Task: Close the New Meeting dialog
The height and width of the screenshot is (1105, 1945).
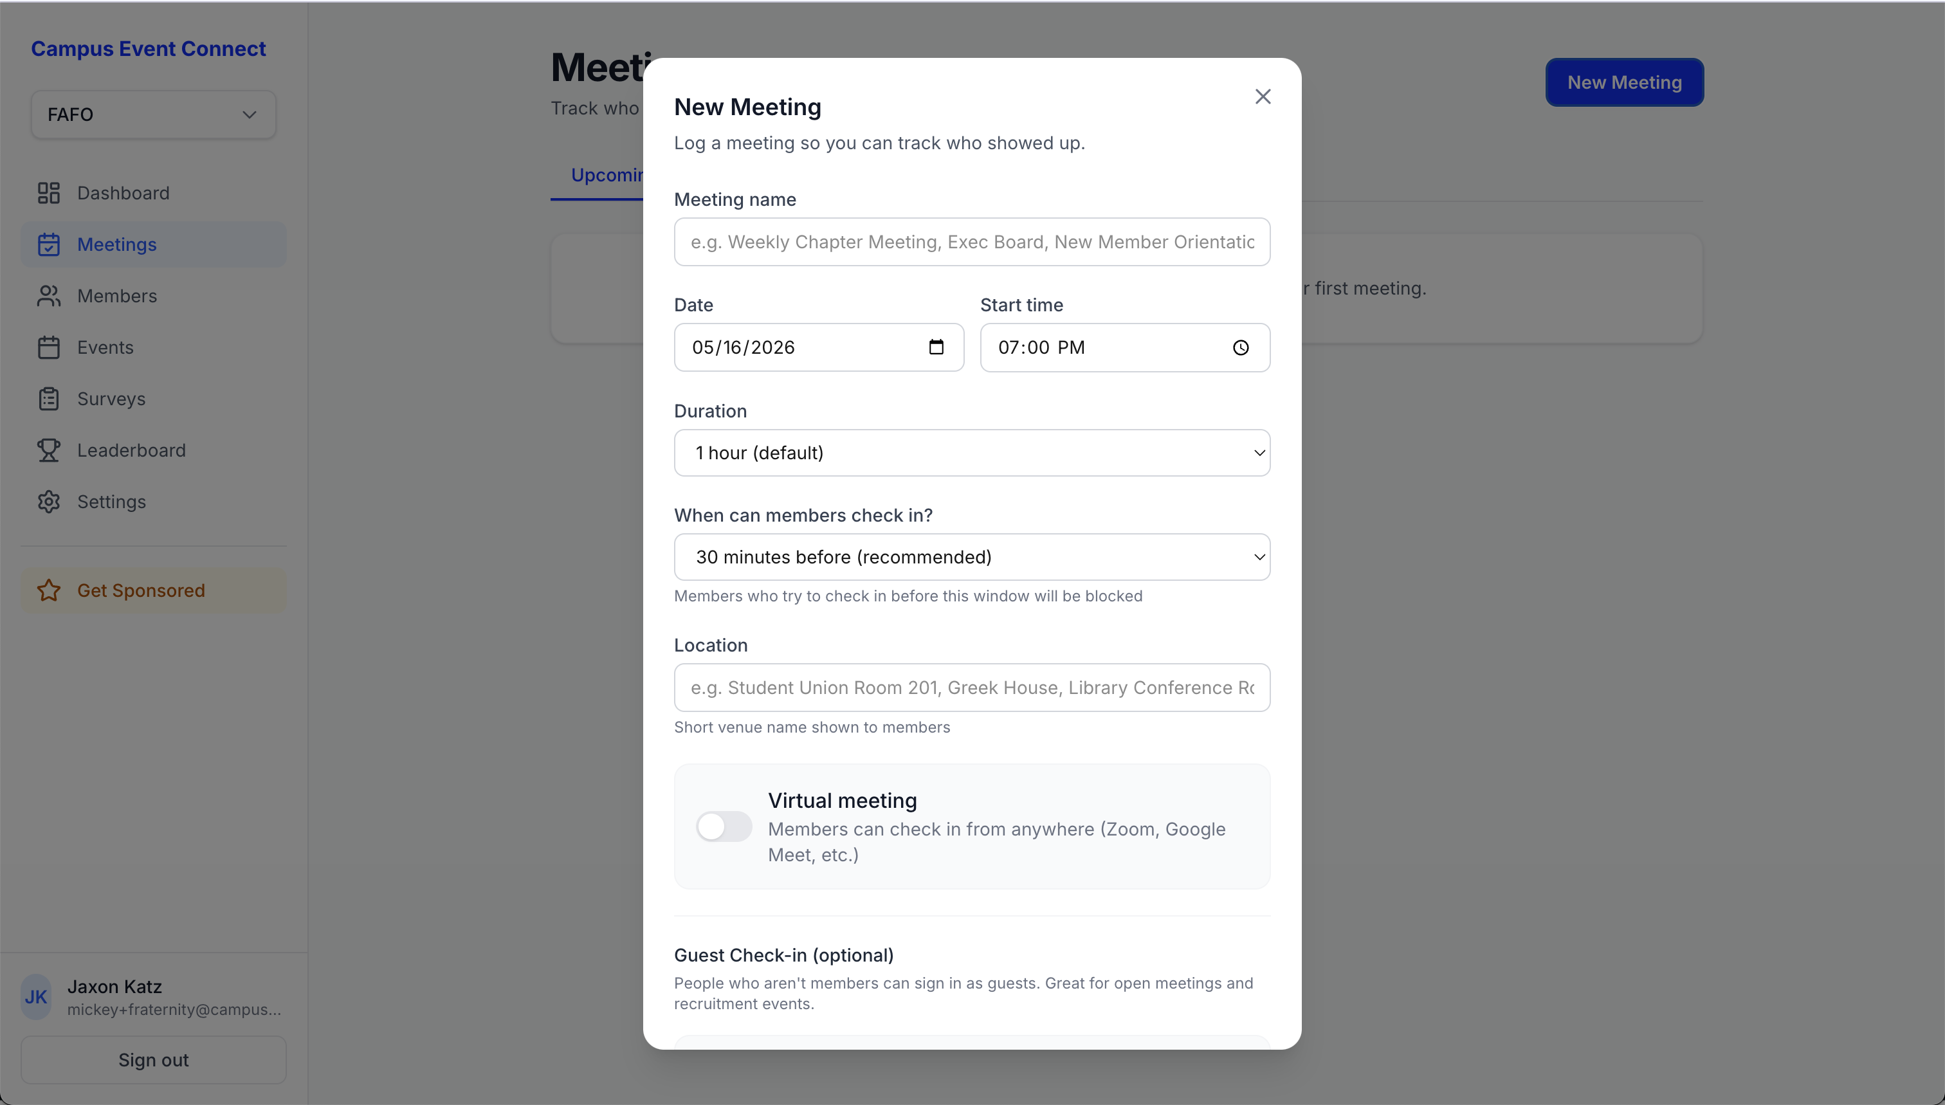Action: coord(1263,96)
